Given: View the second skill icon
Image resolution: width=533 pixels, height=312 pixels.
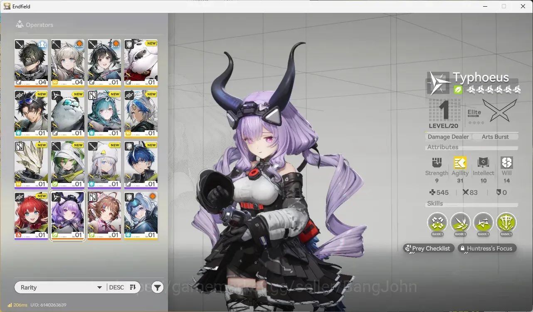Looking at the screenshot, I should [460, 223].
